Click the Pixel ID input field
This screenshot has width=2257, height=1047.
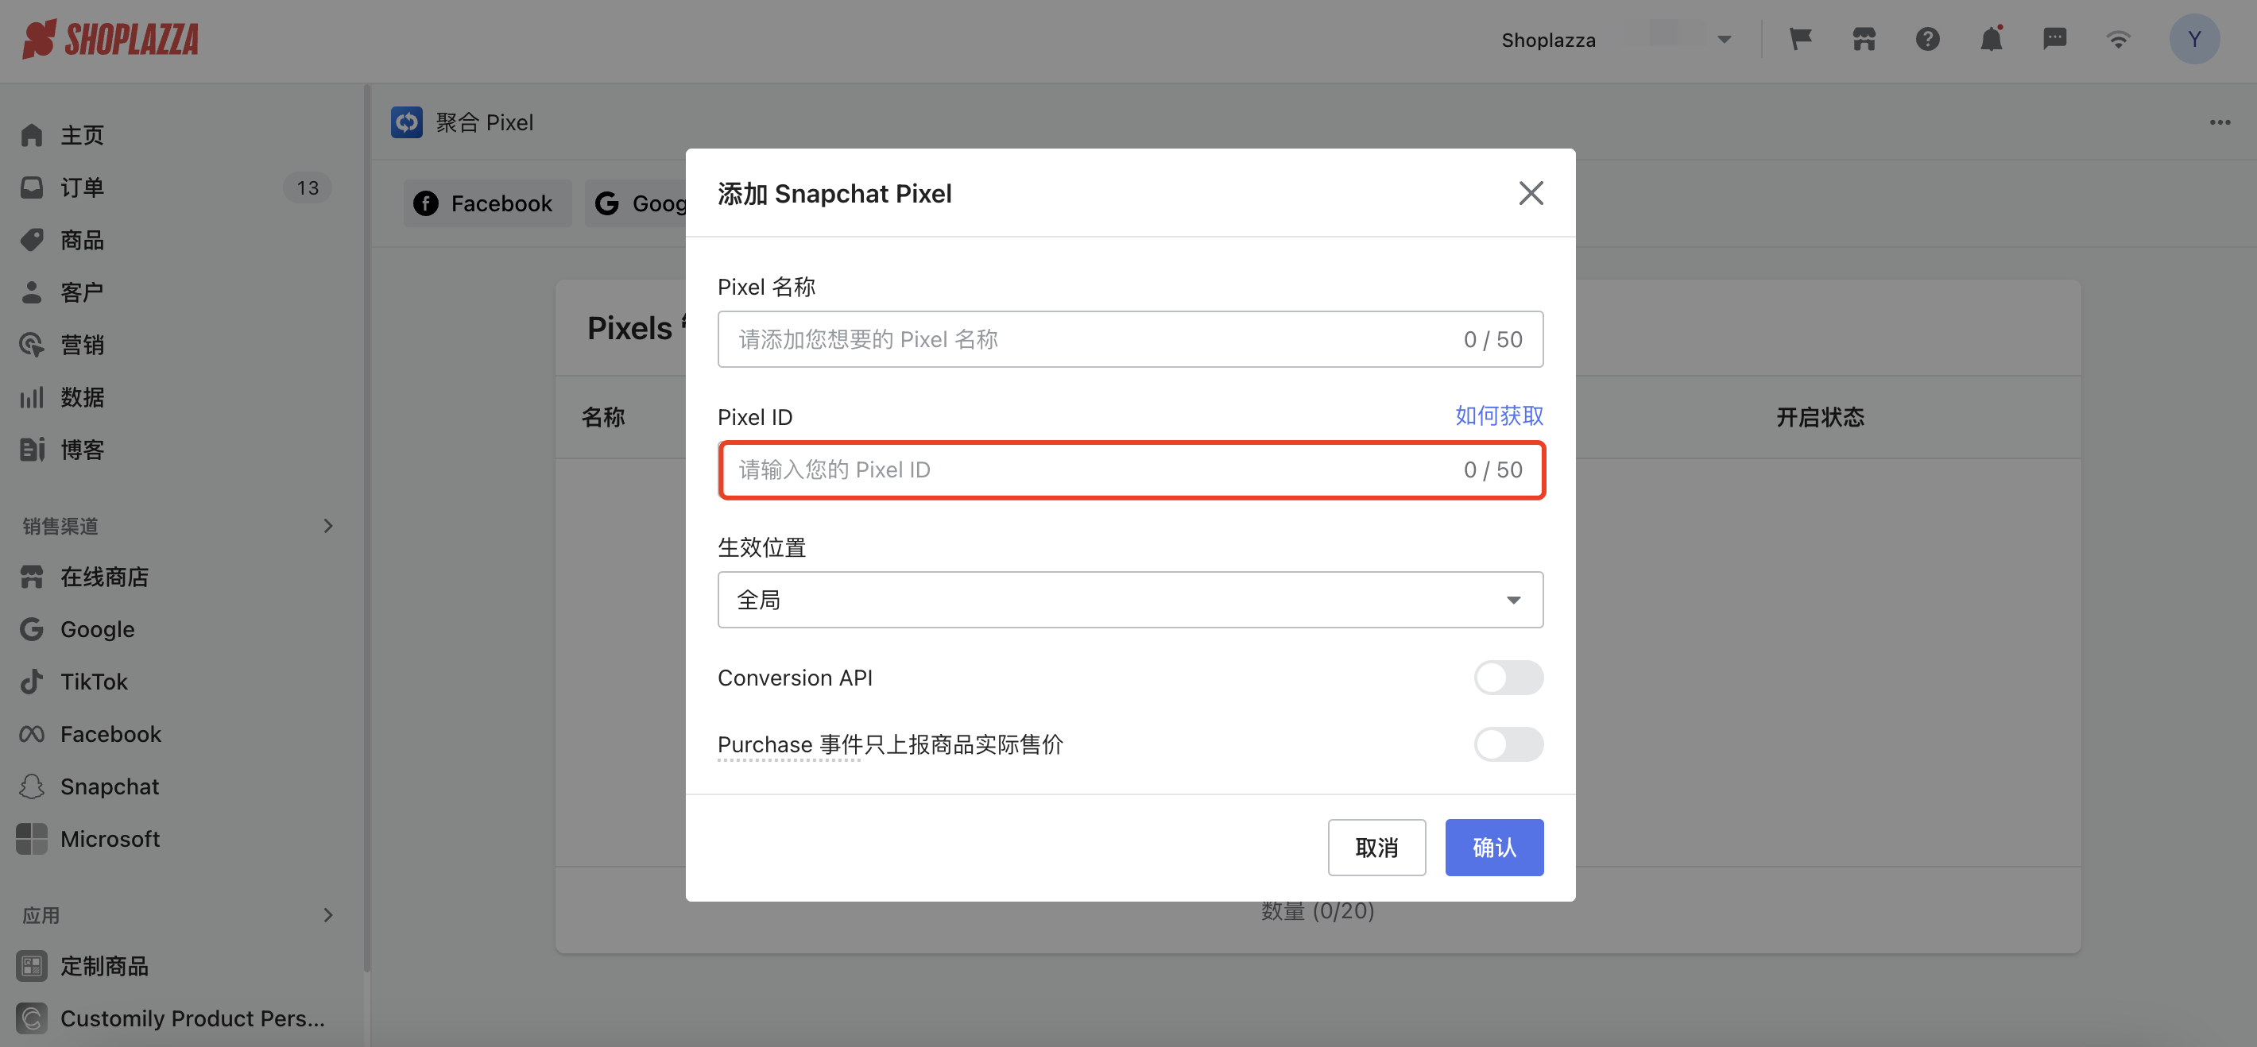(1130, 470)
